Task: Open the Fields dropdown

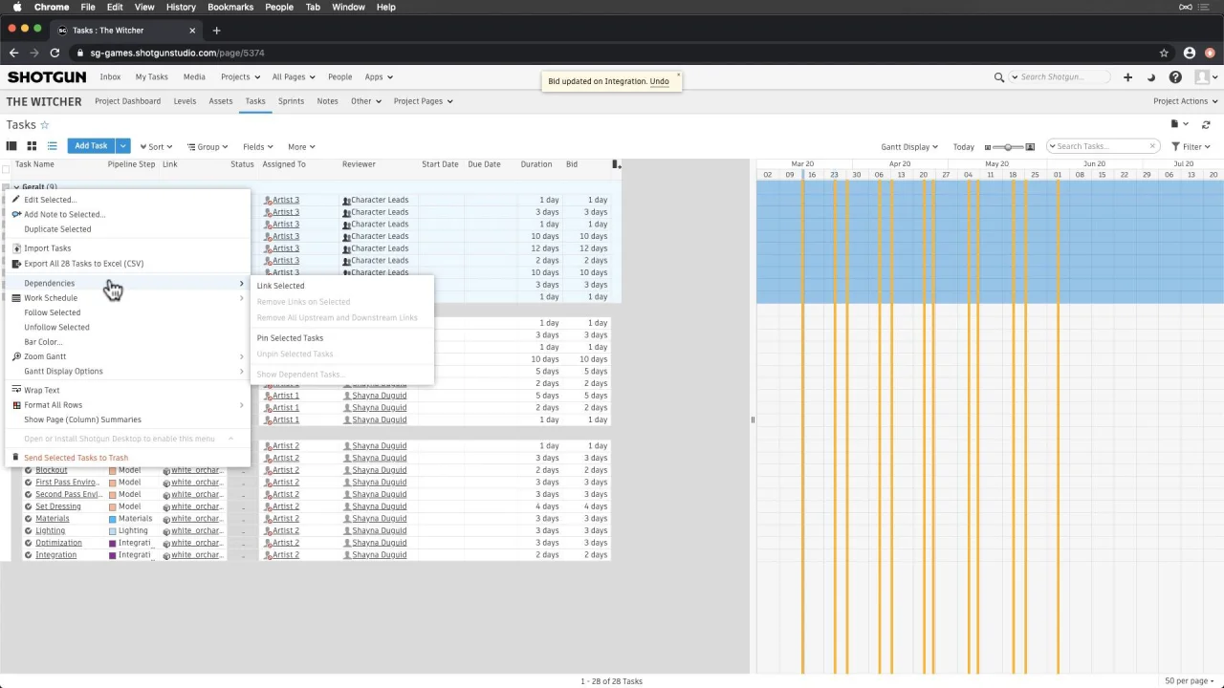Action: coord(258,147)
